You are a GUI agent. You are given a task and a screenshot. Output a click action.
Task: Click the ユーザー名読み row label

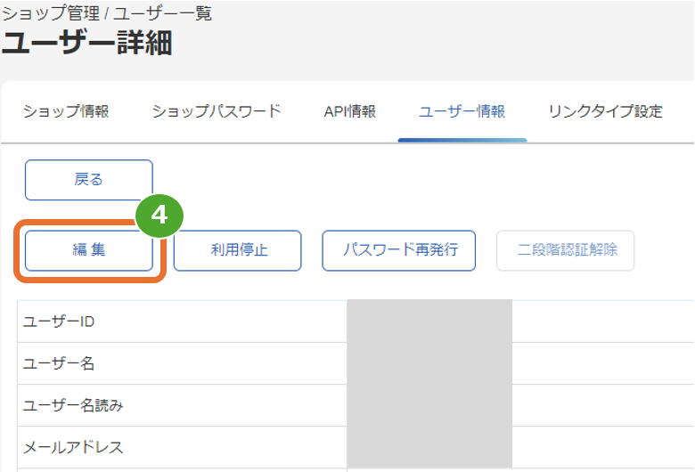pyautogui.click(x=73, y=405)
